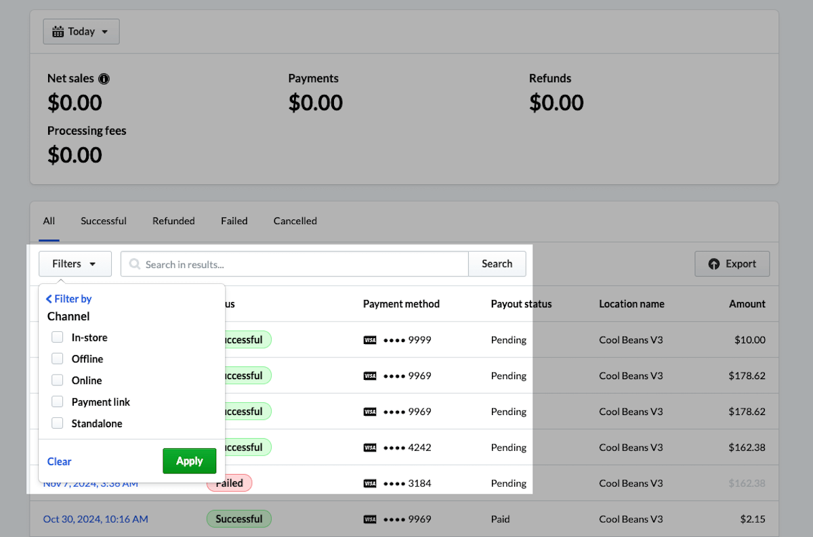Click the Paid payout status
The image size is (813, 537).
501,519
